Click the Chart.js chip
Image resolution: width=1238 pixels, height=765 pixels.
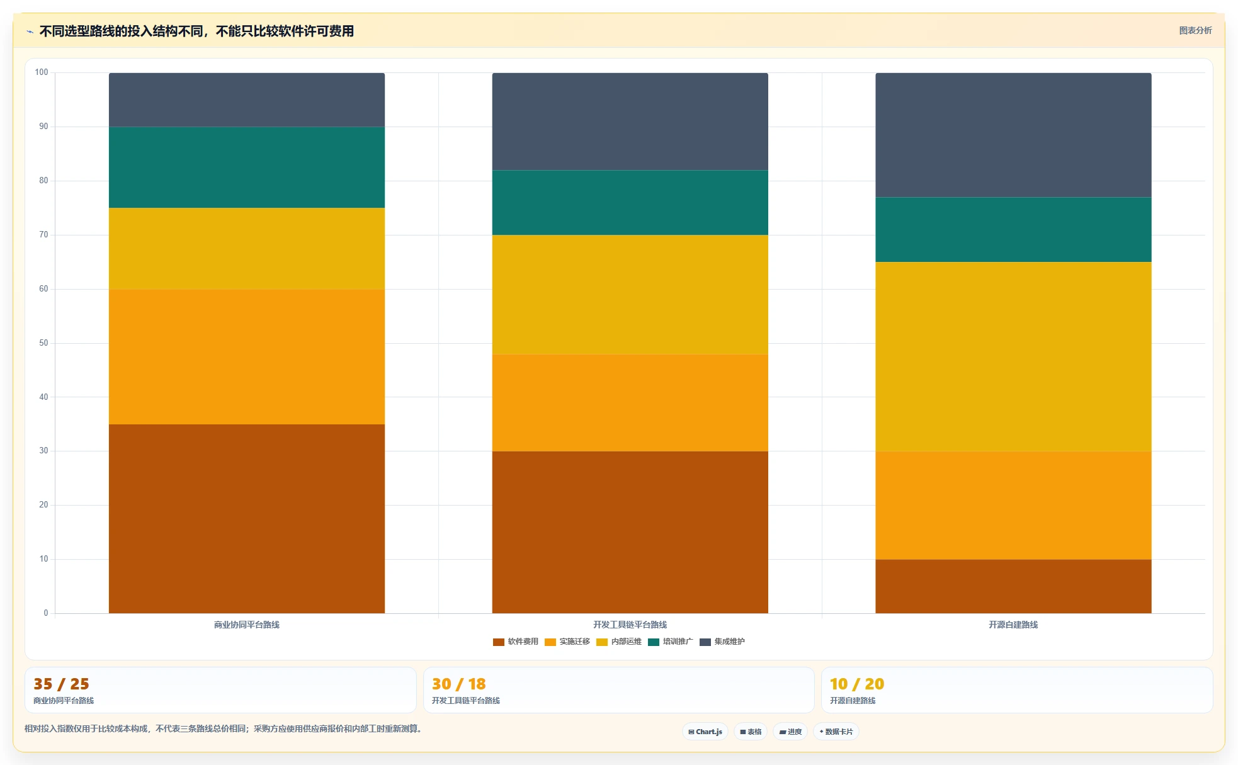coord(705,732)
